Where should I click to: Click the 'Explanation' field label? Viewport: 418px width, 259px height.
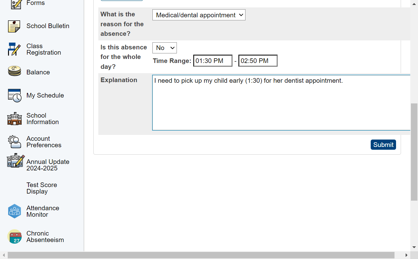coord(119,80)
